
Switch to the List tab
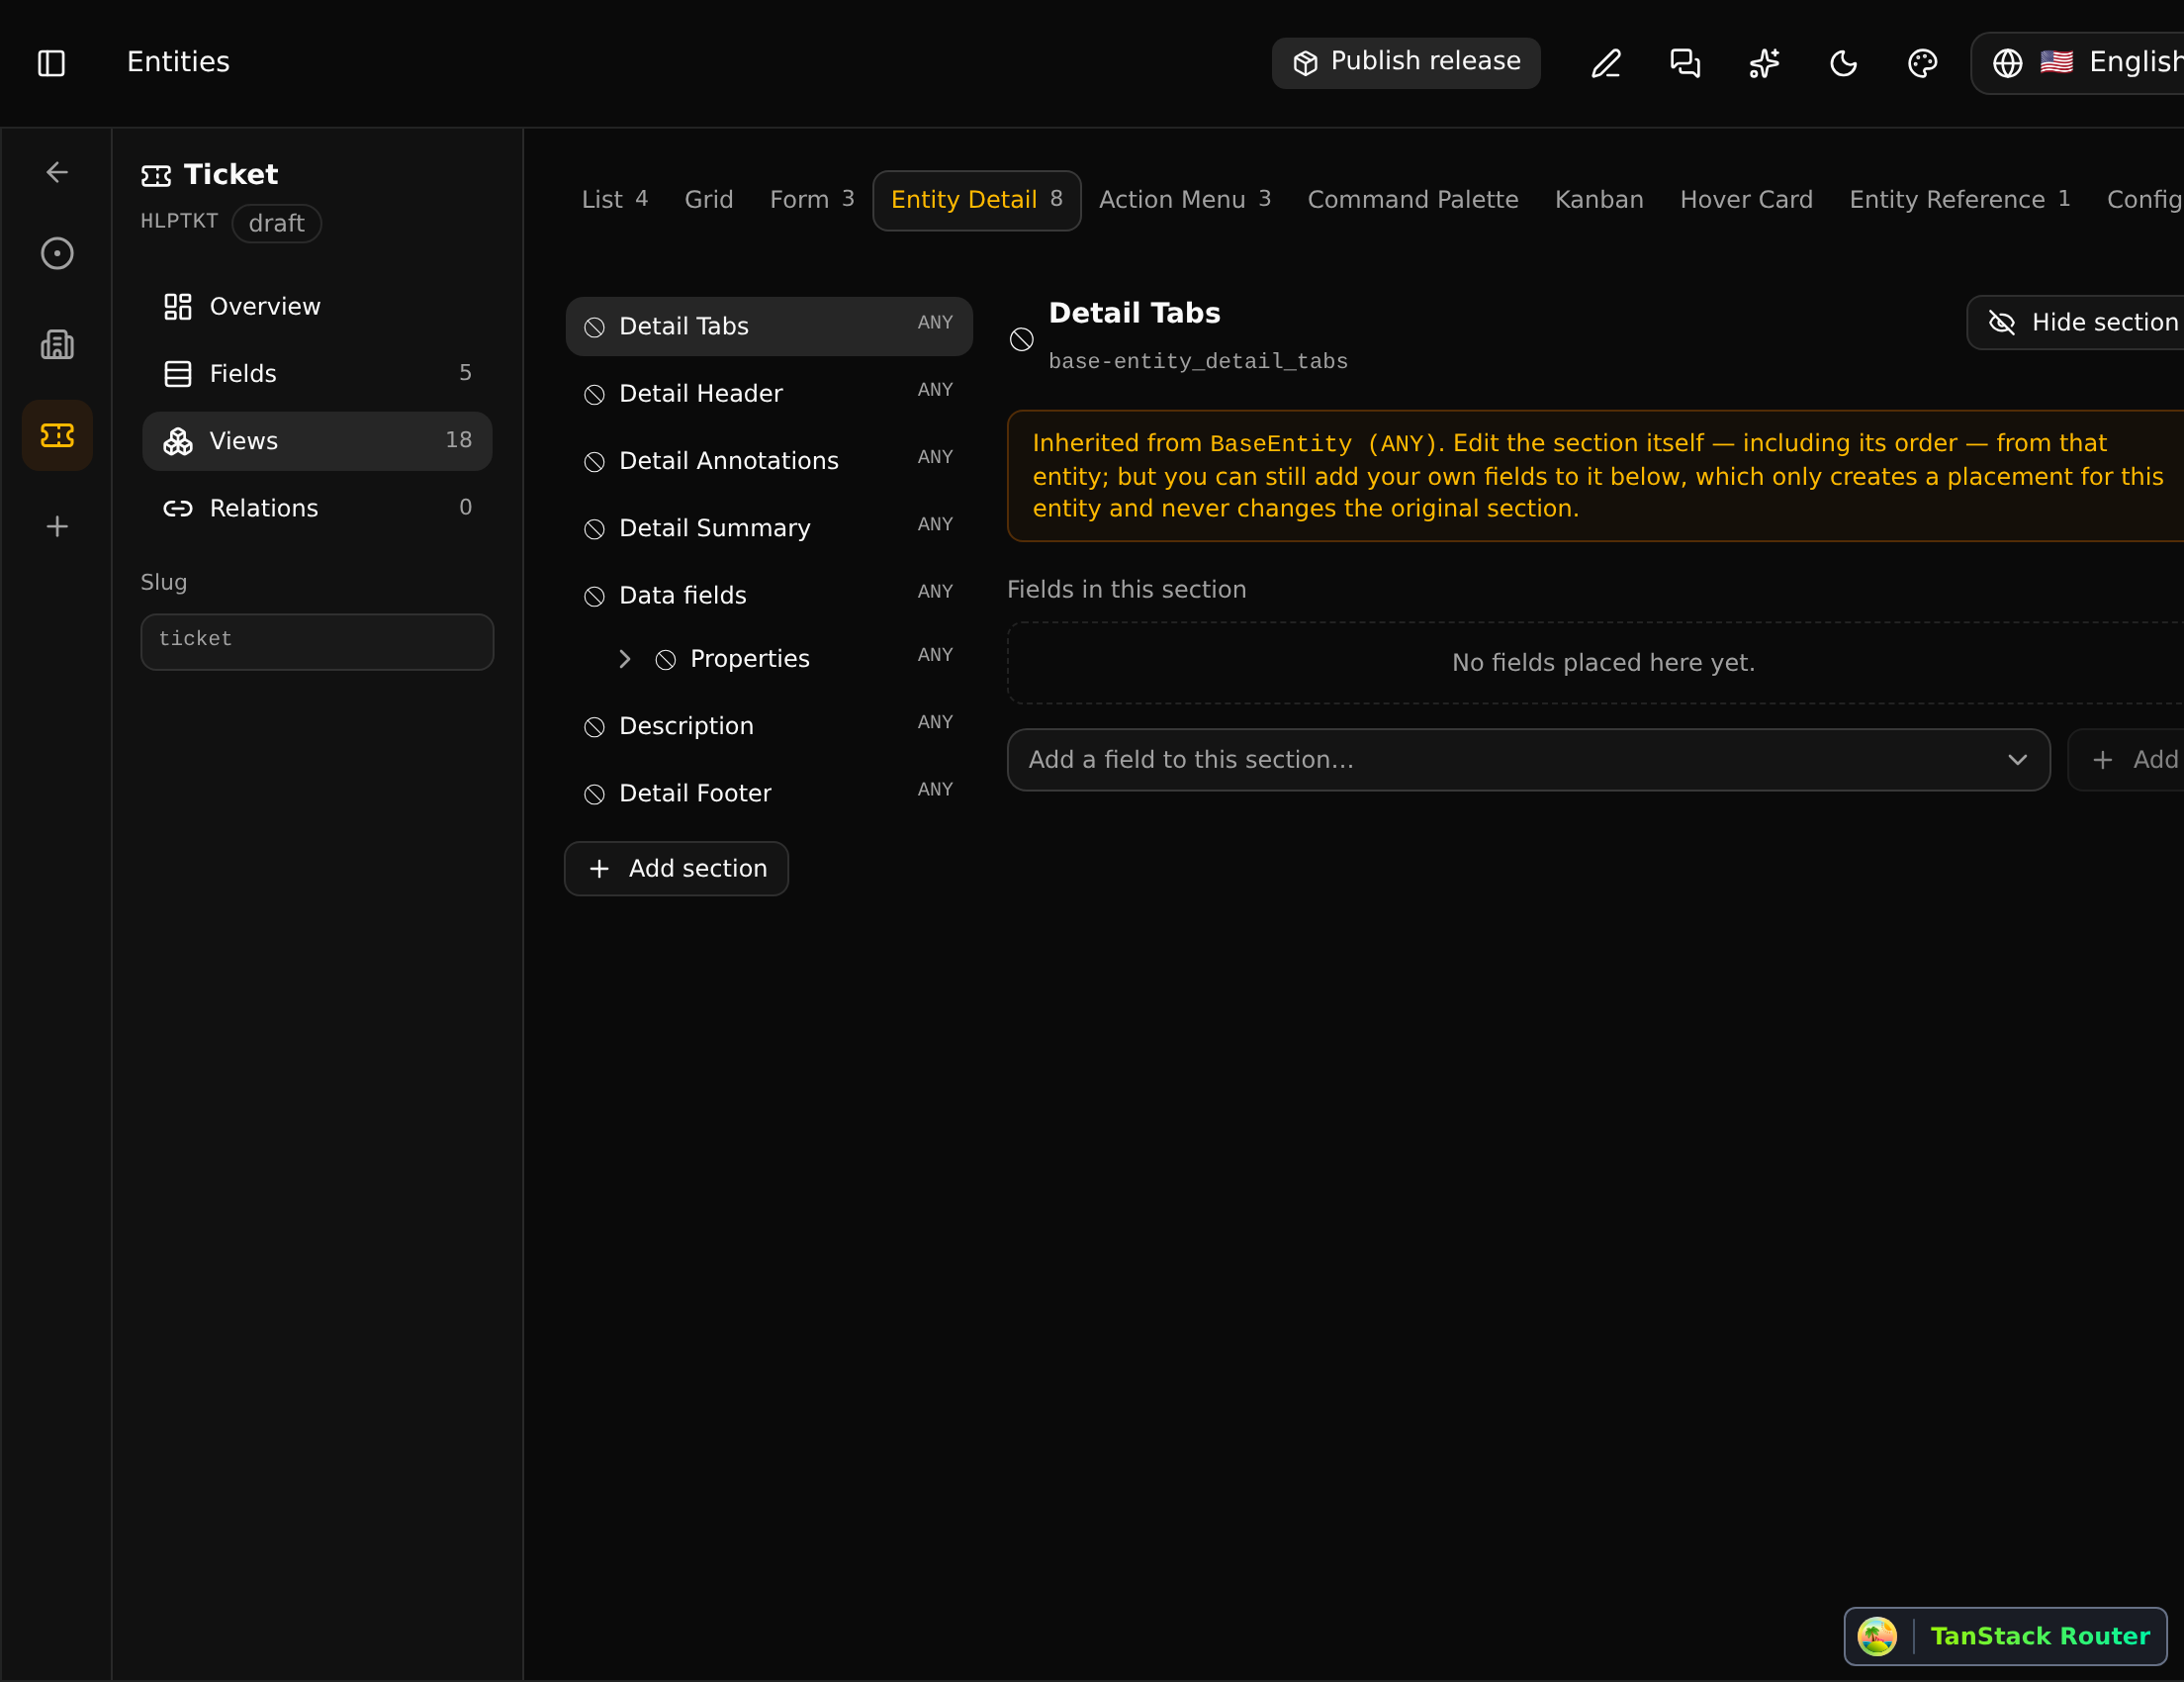(615, 200)
